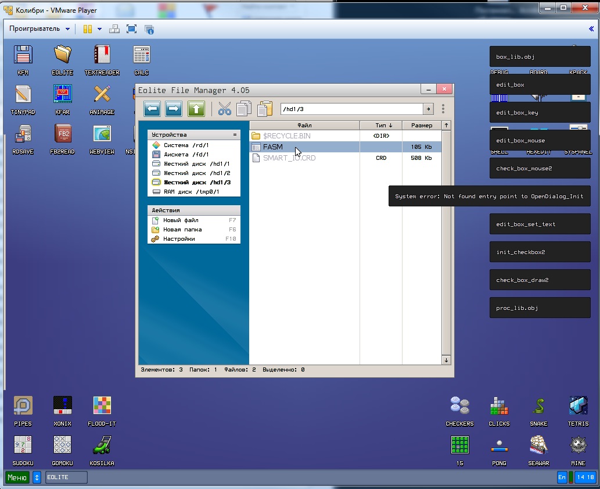The height and width of the screenshot is (489, 600).
Task: Open the Меню start button
Action: pyautogui.click(x=17, y=477)
